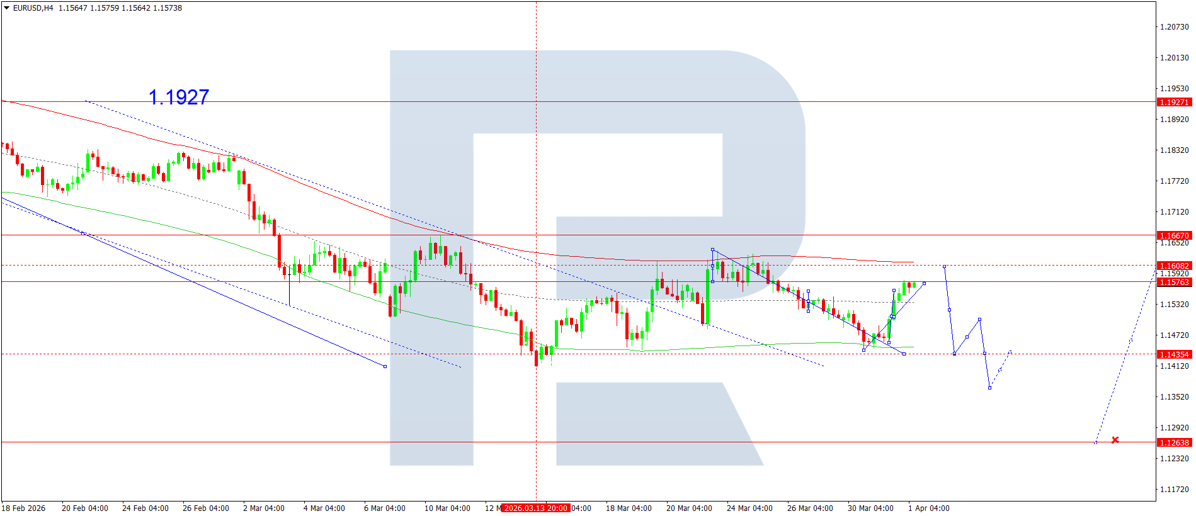Select the red 1.12638 price level tag
Viewport: 1196px width, 516px height.
[x=1174, y=442]
